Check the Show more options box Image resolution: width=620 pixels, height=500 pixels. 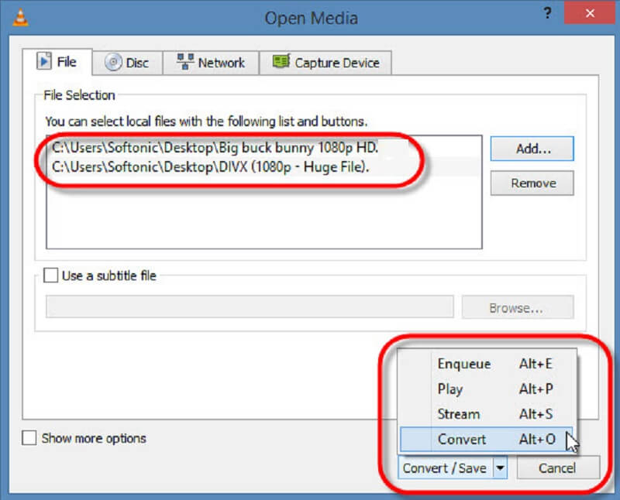29,437
